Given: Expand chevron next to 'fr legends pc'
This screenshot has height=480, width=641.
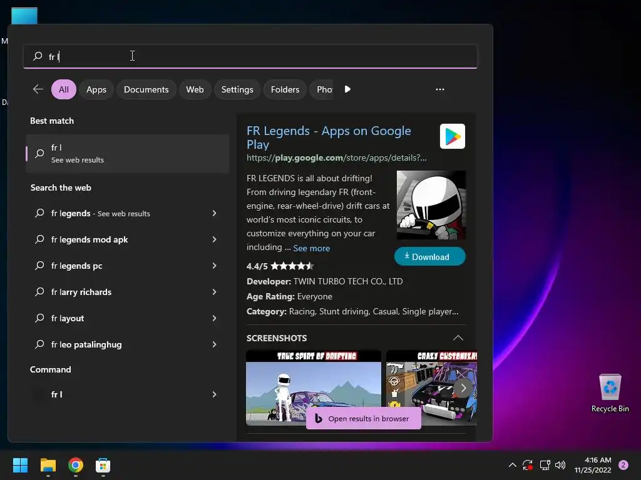Looking at the screenshot, I should (214, 266).
